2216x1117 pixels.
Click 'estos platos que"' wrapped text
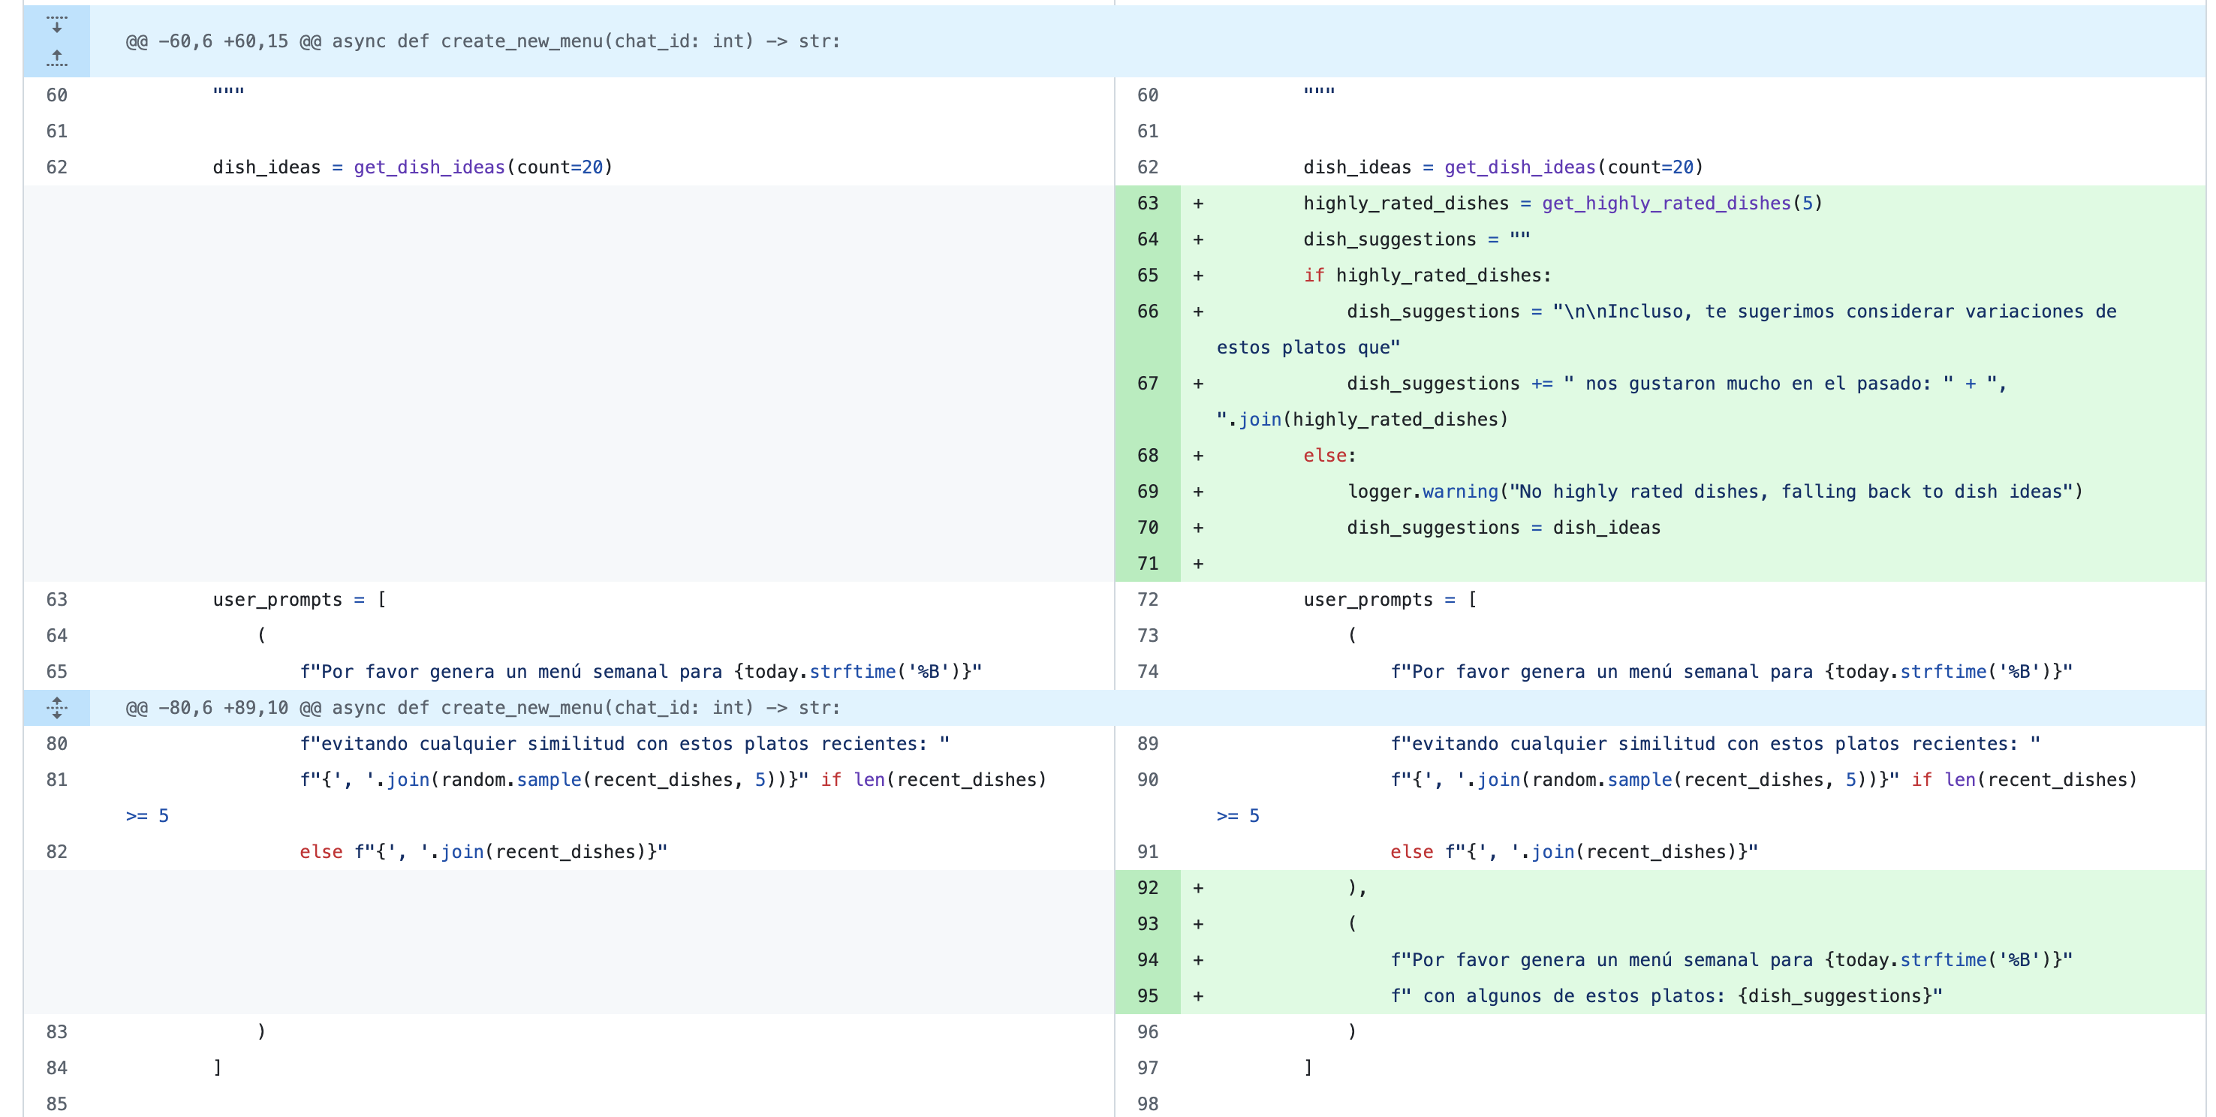pyautogui.click(x=1308, y=348)
